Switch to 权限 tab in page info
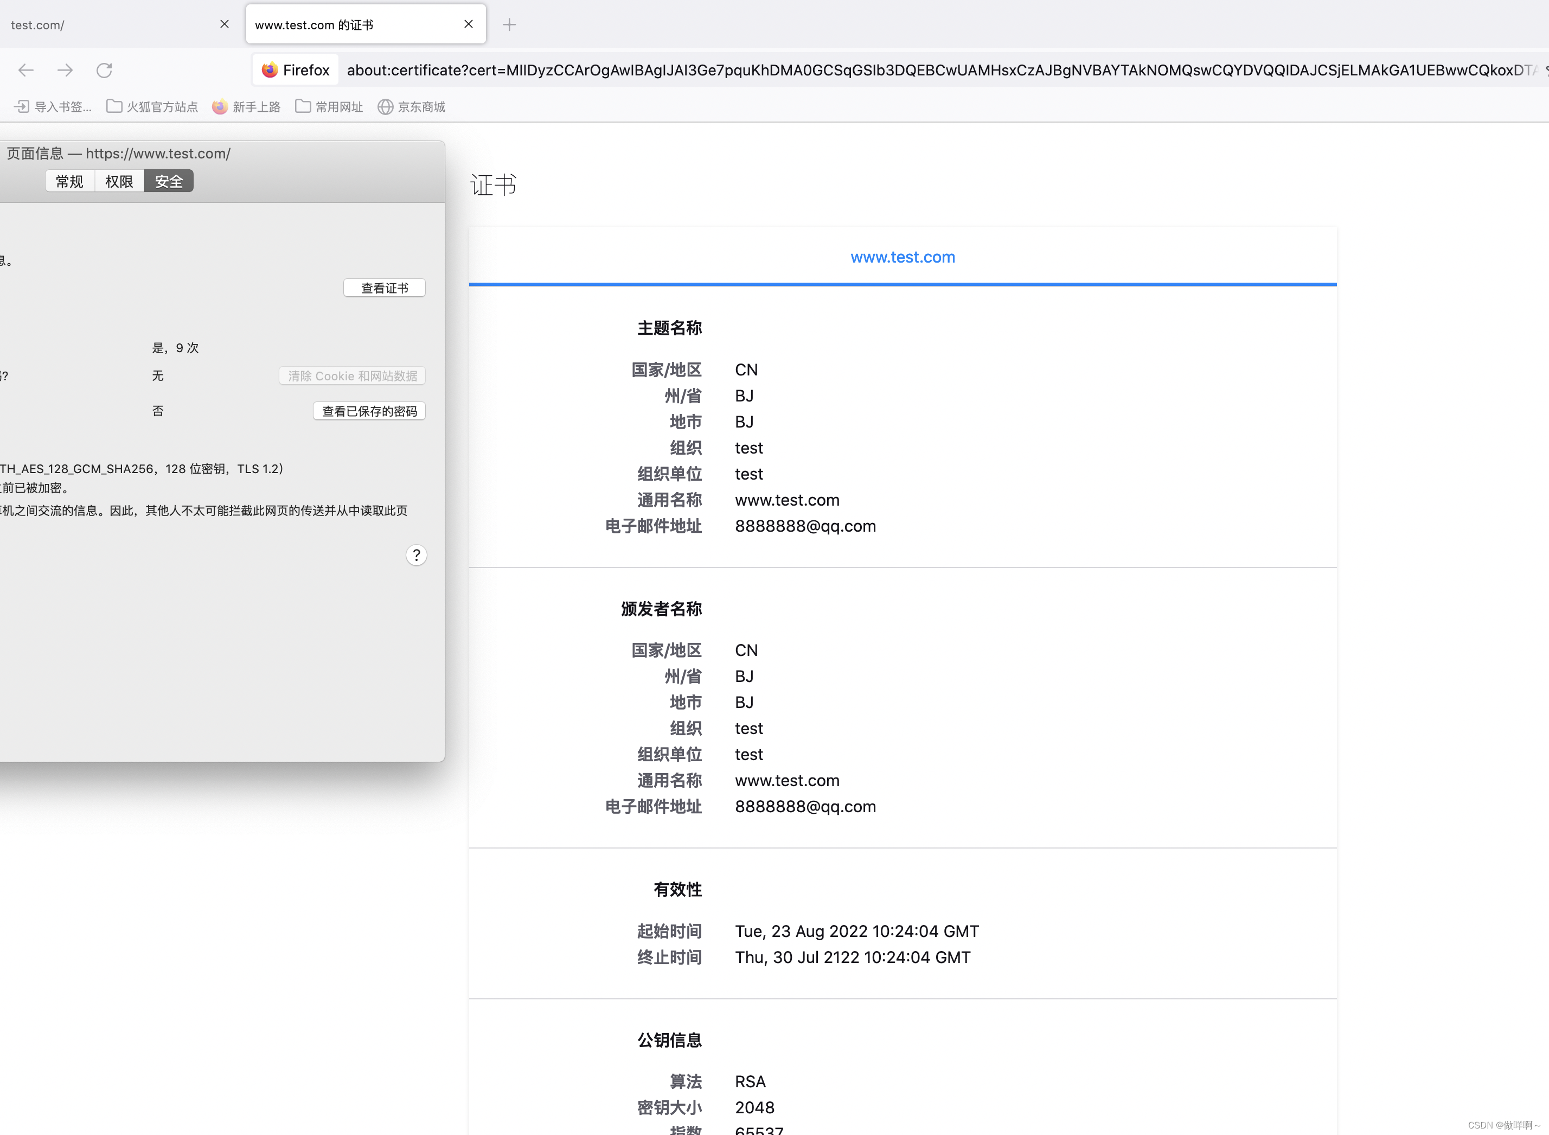The height and width of the screenshot is (1135, 1549). (x=119, y=181)
